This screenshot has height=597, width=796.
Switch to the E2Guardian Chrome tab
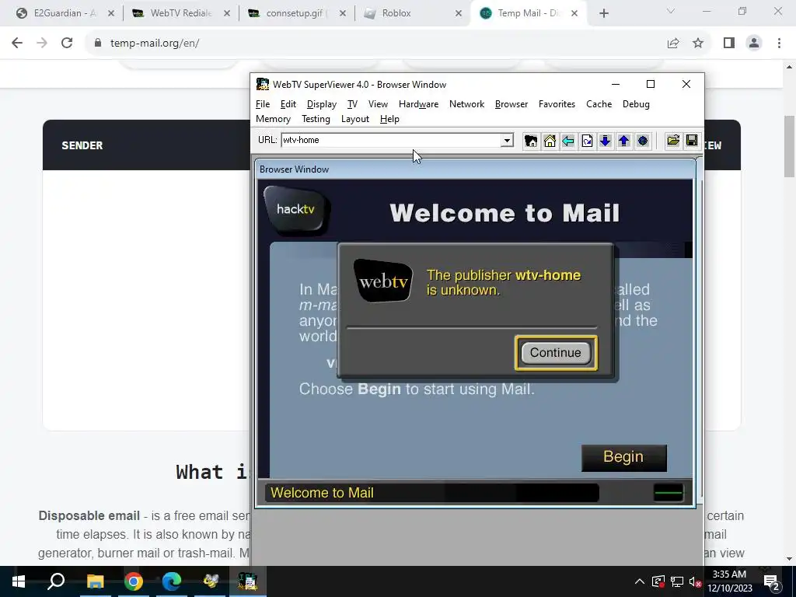[65, 13]
